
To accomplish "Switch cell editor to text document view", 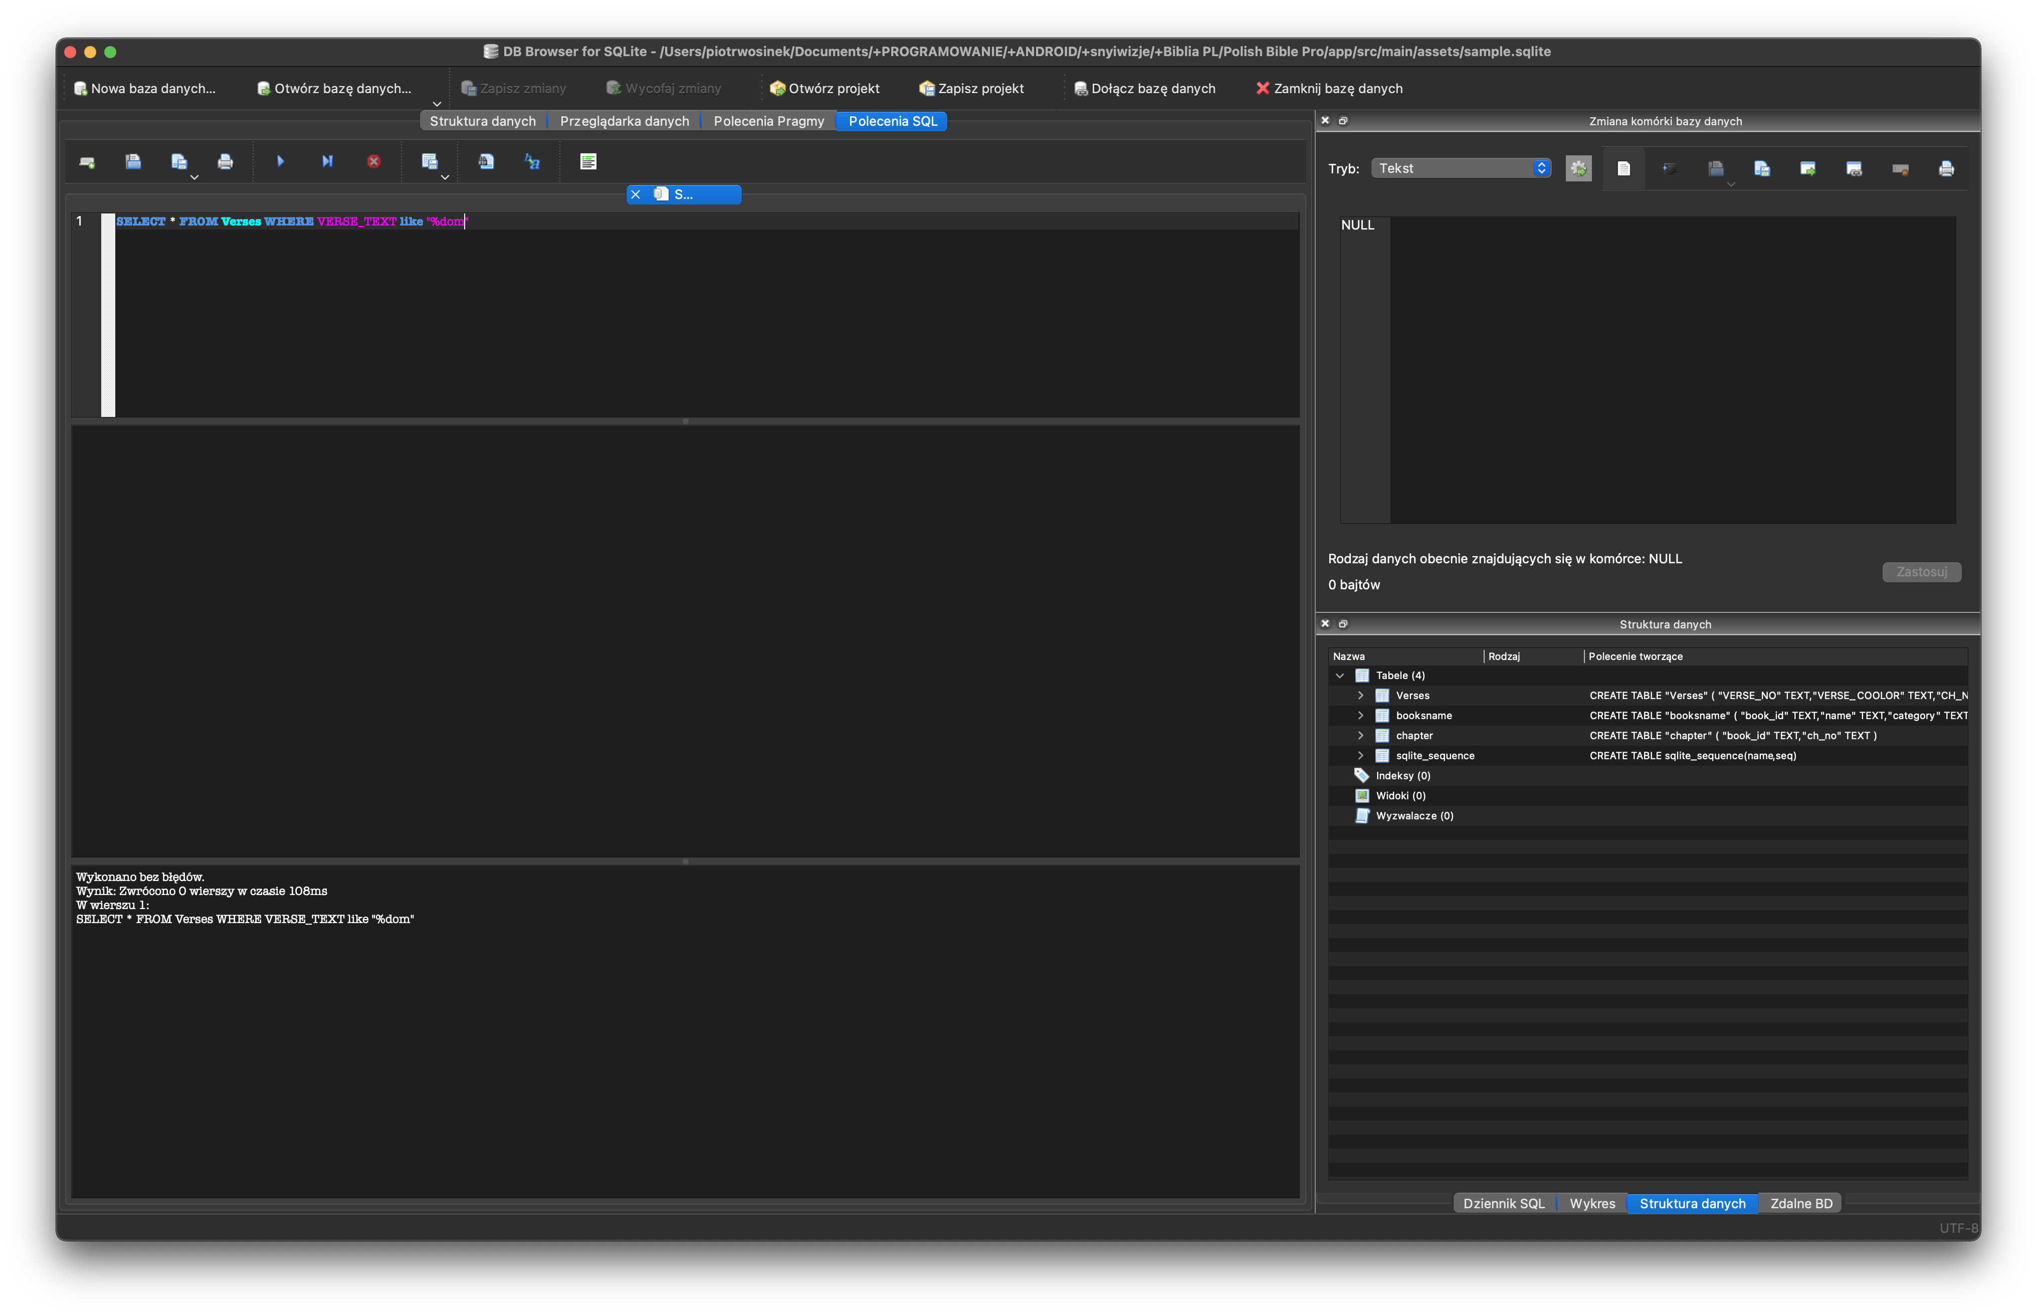I will [x=1623, y=168].
